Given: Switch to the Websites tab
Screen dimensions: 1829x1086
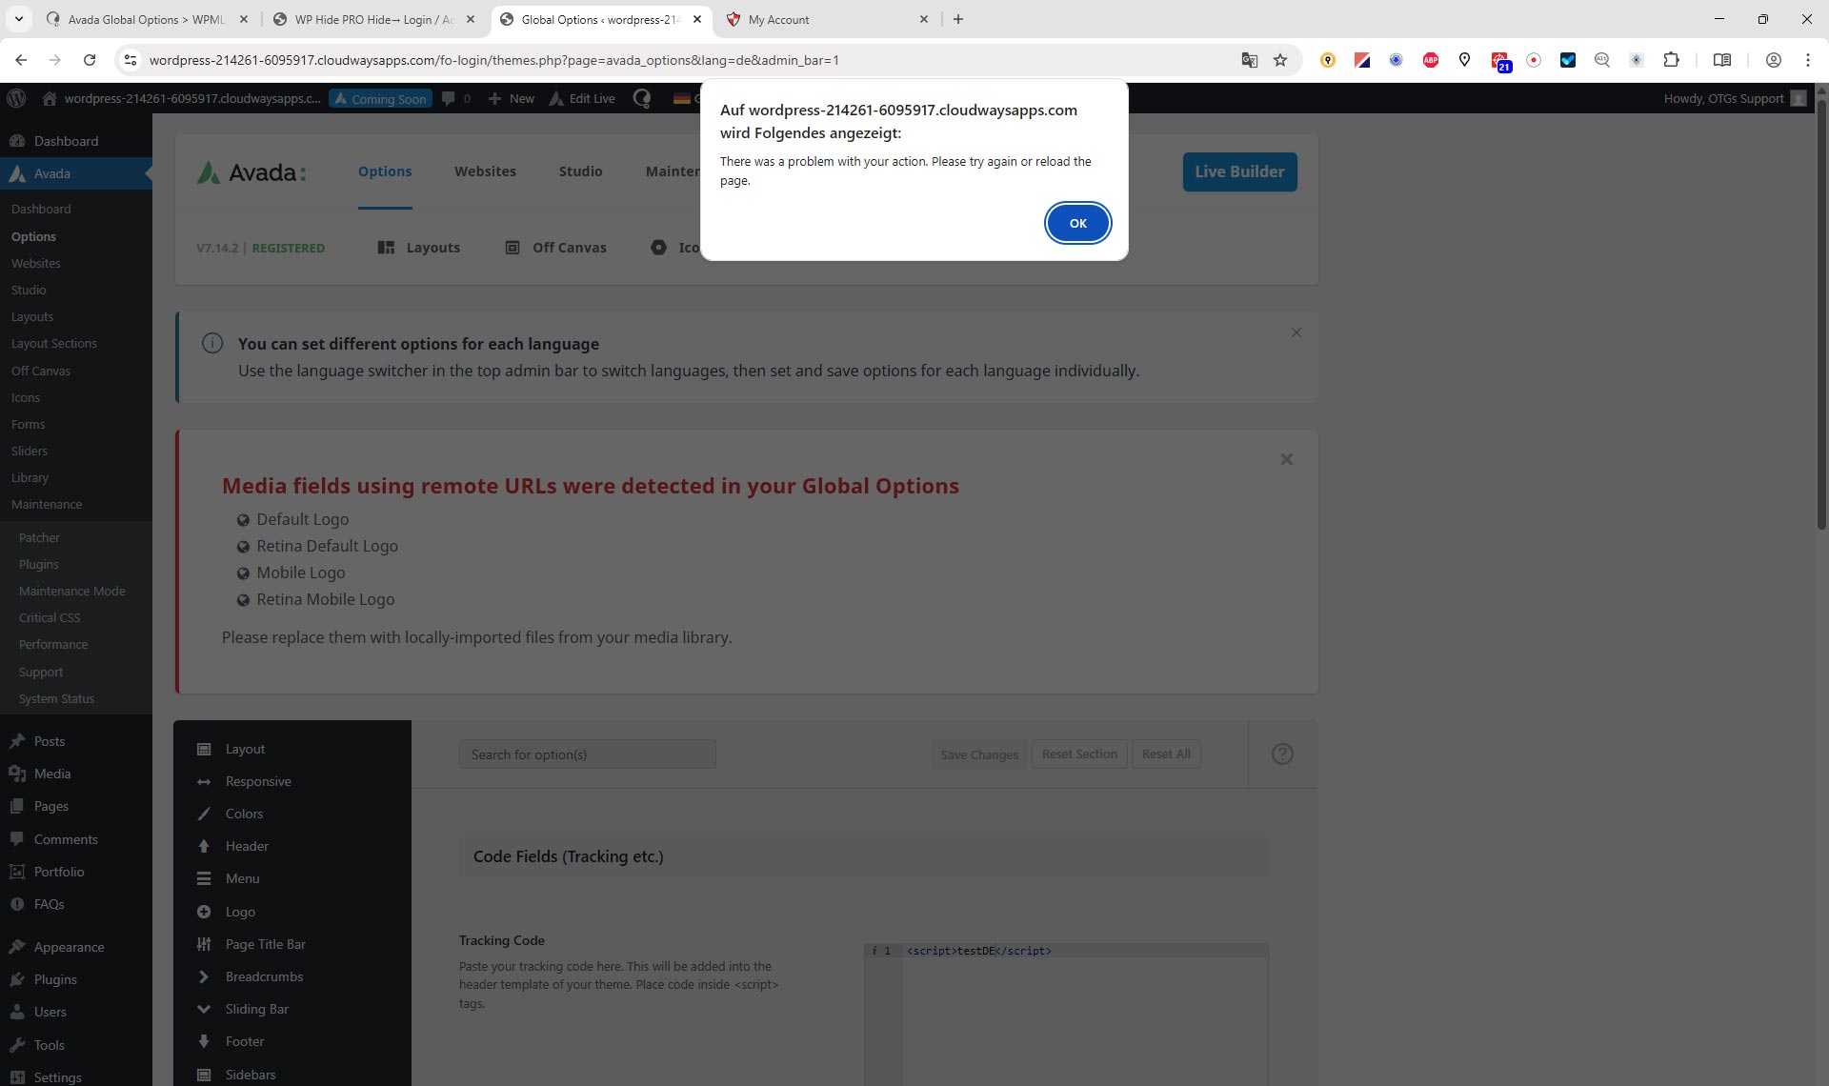Looking at the screenshot, I should coord(485,171).
